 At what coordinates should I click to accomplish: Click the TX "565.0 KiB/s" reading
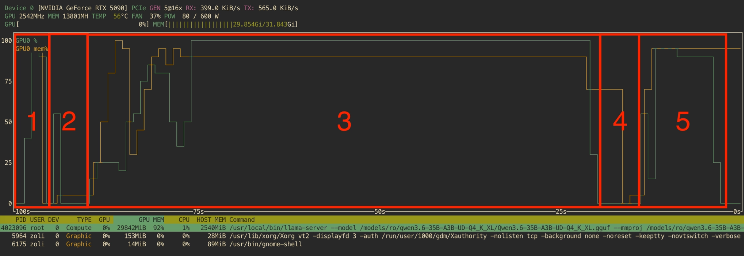[x=278, y=8]
